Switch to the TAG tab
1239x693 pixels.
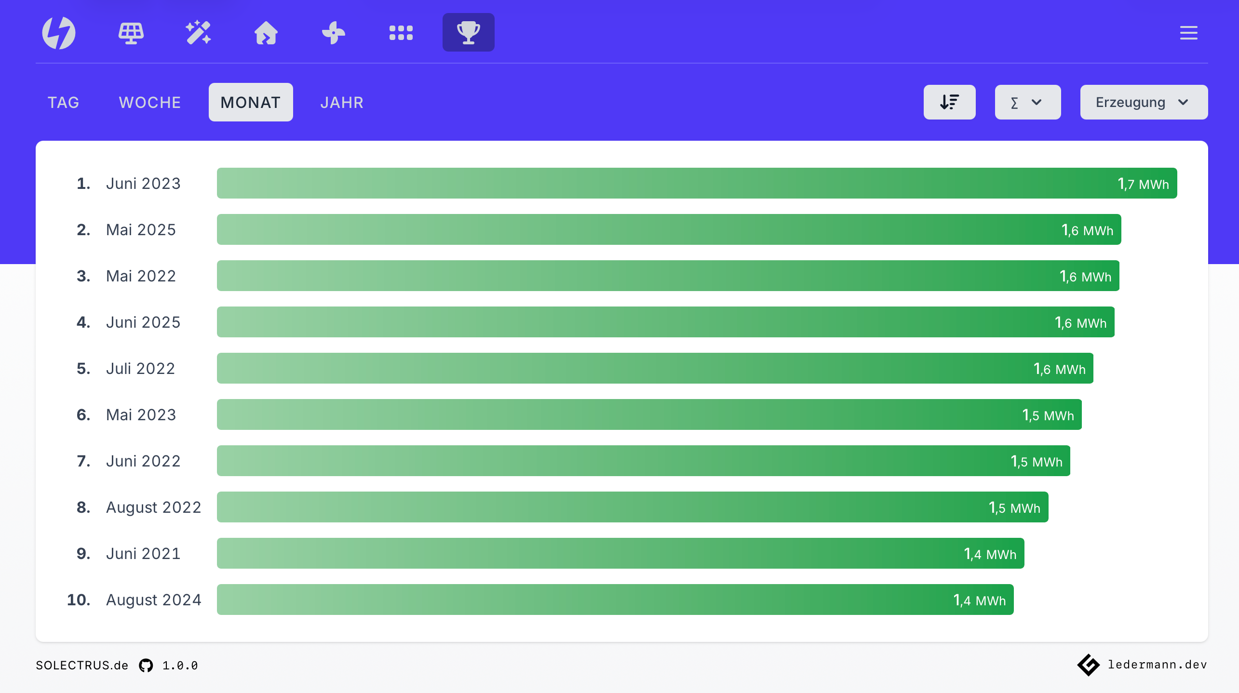(64, 102)
